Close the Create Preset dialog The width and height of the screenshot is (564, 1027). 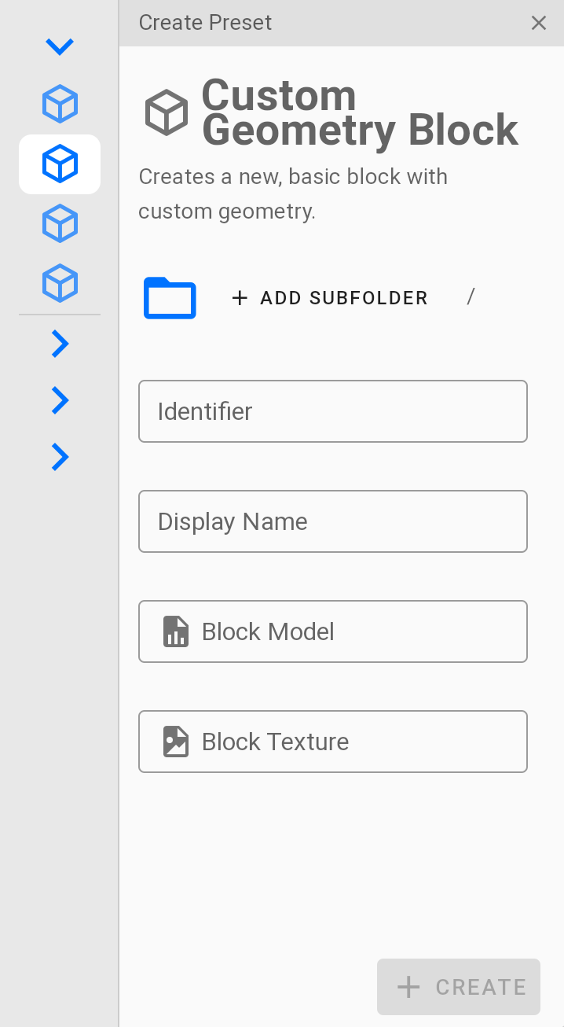point(539,23)
